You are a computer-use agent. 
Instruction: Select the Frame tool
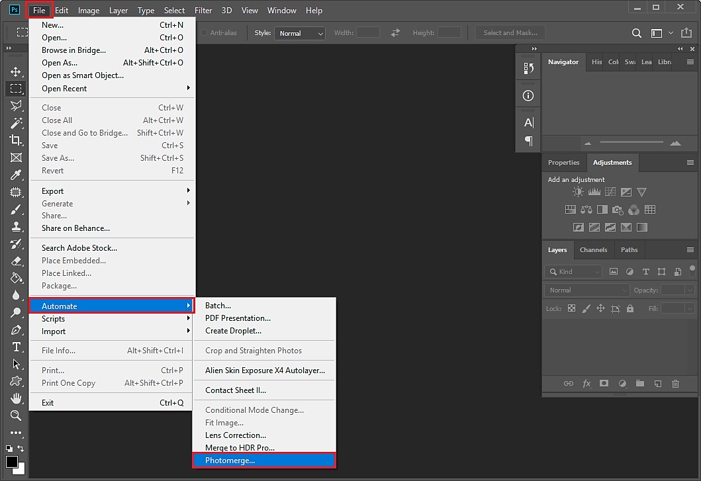(16, 157)
